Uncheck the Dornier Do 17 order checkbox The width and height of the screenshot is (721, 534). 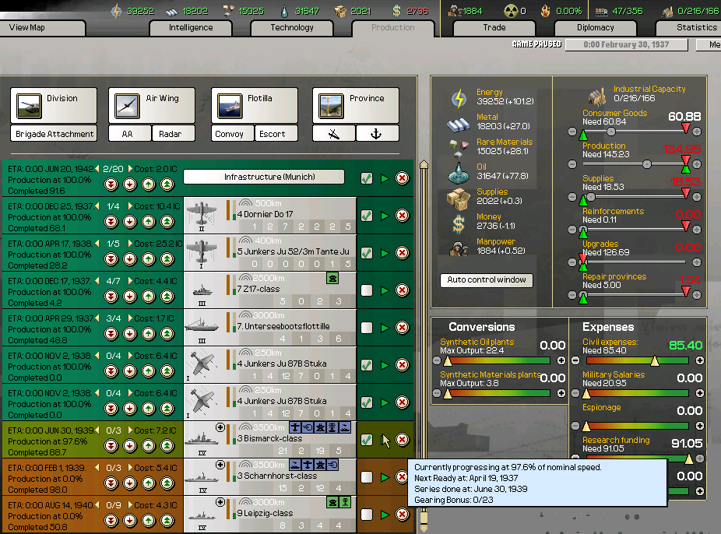point(367,216)
